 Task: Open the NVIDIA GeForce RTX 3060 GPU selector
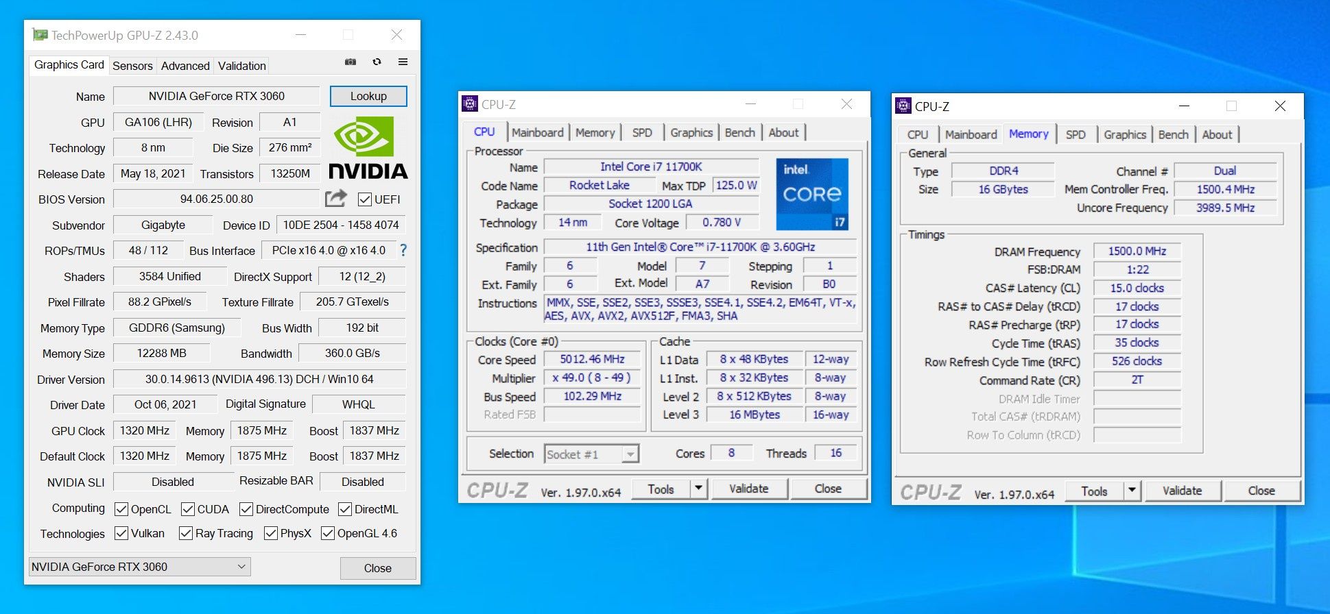click(139, 567)
